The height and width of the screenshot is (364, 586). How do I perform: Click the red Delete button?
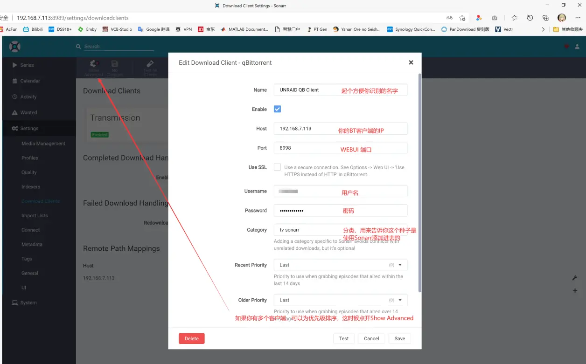(192, 339)
